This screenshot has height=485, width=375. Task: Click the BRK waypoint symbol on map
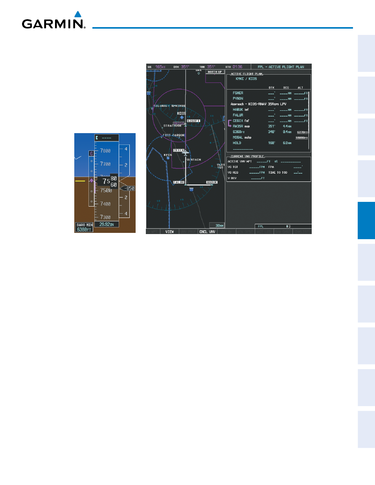[x=199, y=73]
